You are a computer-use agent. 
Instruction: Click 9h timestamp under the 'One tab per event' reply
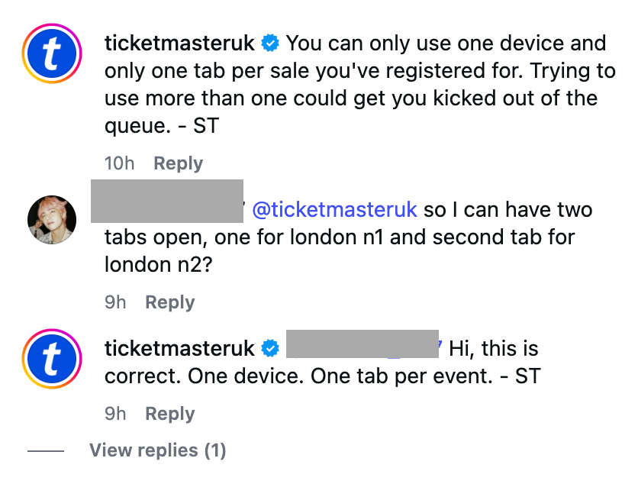point(115,414)
